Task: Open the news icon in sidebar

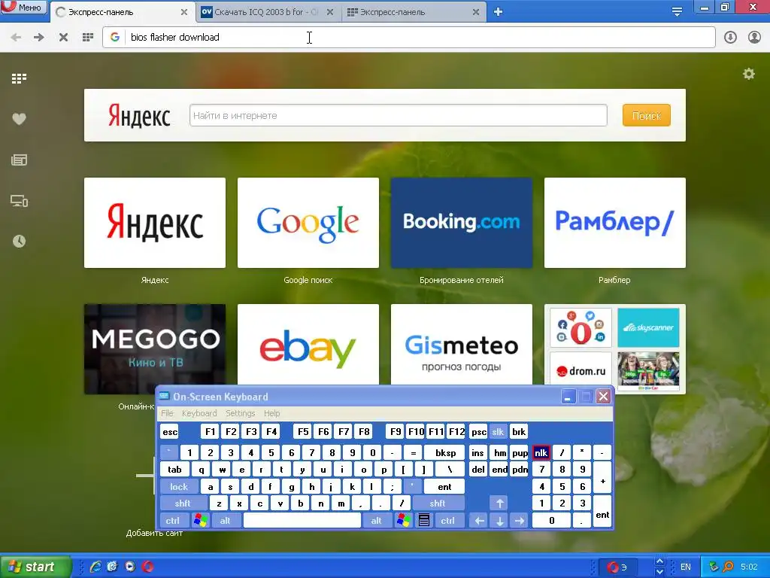Action: (x=19, y=160)
